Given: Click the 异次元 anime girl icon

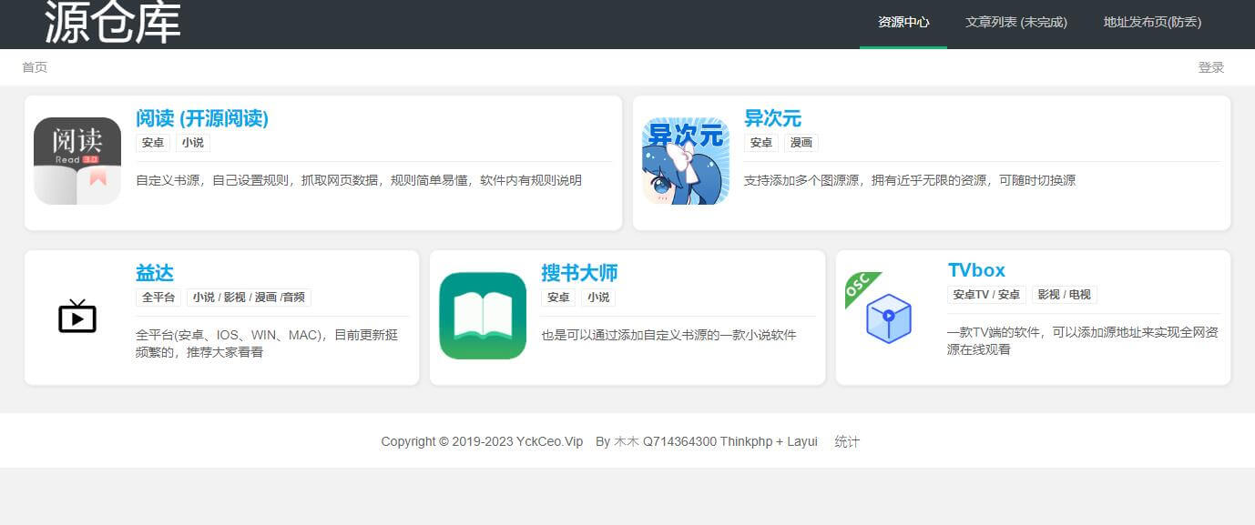Looking at the screenshot, I should coord(686,161).
